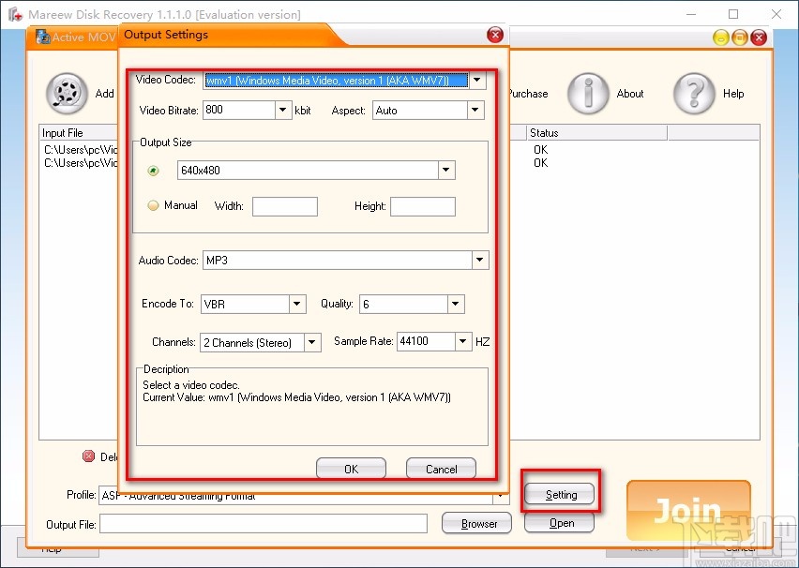Open the Audio Codec MP3 dropdown
Viewport: 799px width, 568px height.
(479, 261)
